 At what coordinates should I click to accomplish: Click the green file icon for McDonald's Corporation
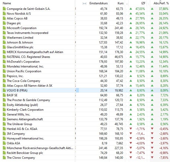[4, 62]
